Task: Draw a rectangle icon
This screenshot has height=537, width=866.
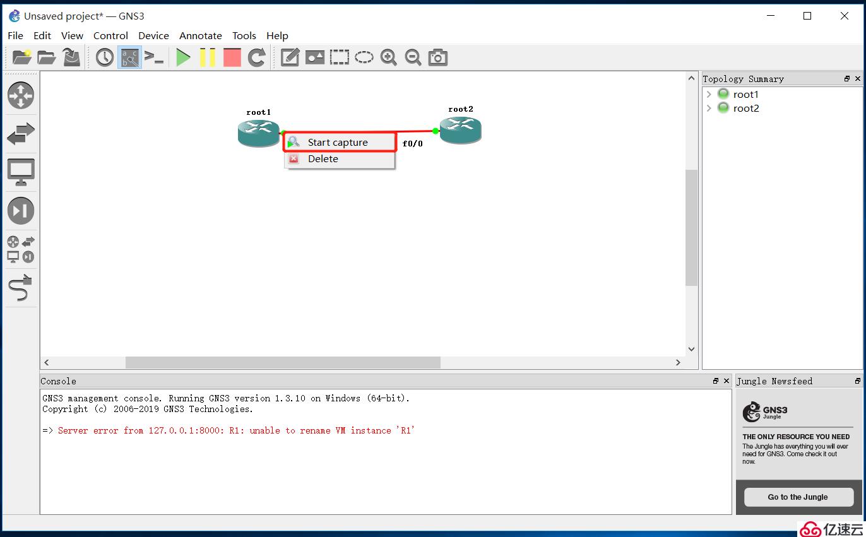Action: pos(340,57)
